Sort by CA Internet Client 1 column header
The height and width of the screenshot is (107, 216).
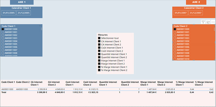(x=37, y=83)
